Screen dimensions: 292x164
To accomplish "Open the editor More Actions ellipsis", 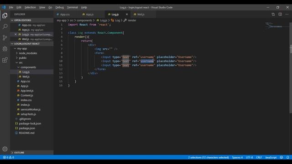I will pos(287,14).
